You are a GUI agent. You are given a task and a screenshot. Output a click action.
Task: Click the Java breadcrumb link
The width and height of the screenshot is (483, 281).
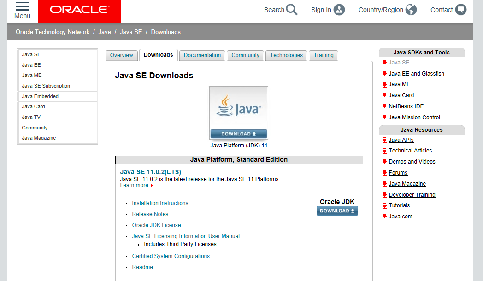105,32
